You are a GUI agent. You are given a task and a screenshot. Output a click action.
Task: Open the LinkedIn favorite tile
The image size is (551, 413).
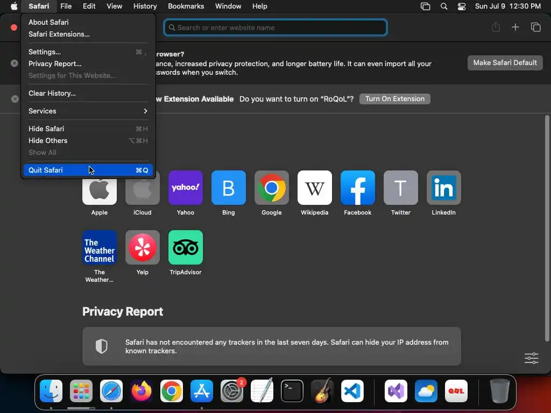(x=444, y=188)
